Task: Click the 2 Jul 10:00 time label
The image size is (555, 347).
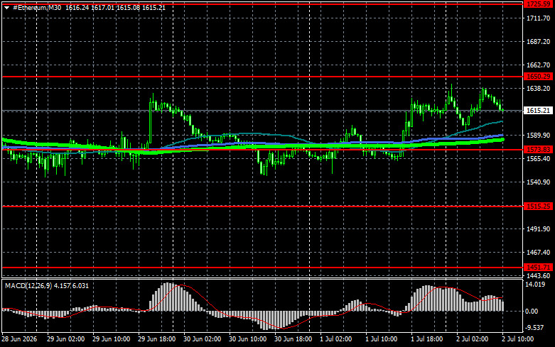Action: 518,339
